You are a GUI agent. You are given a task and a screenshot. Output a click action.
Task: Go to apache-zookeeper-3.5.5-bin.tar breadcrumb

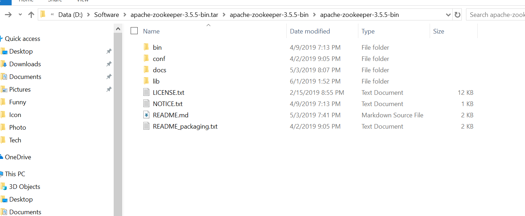[174, 15]
